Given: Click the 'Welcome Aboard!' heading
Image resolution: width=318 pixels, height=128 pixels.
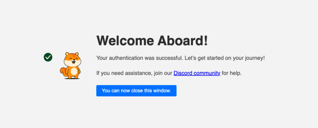Looking at the screenshot, I should pos(152,40).
